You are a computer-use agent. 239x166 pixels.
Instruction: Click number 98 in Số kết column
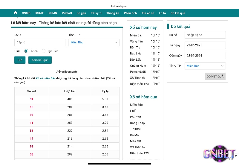(x=32, y=147)
